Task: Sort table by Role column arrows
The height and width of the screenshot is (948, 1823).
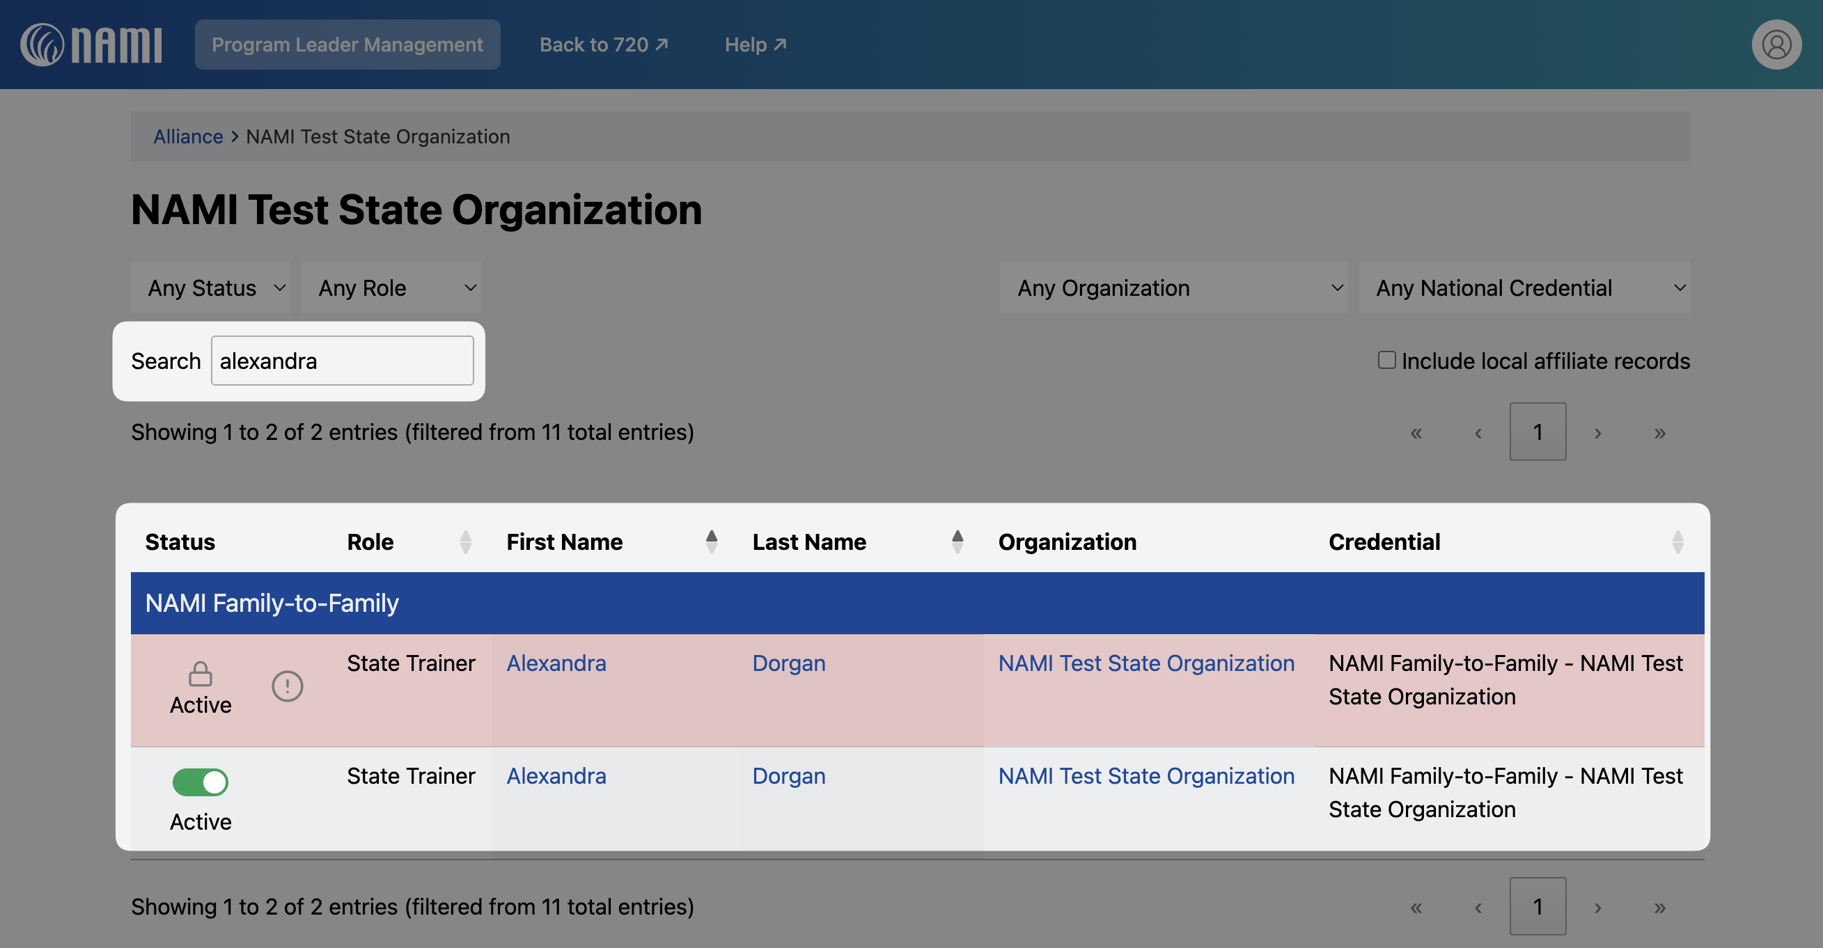Action: point(465,542)
